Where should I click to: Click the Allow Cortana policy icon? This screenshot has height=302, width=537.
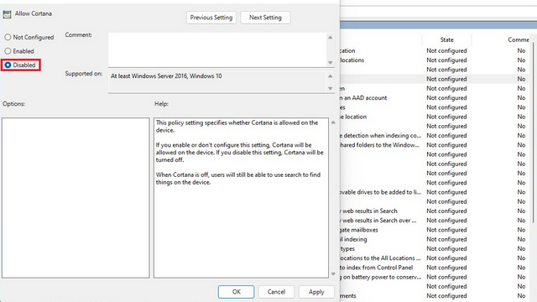pyautogui.click(x=7, y=14)
